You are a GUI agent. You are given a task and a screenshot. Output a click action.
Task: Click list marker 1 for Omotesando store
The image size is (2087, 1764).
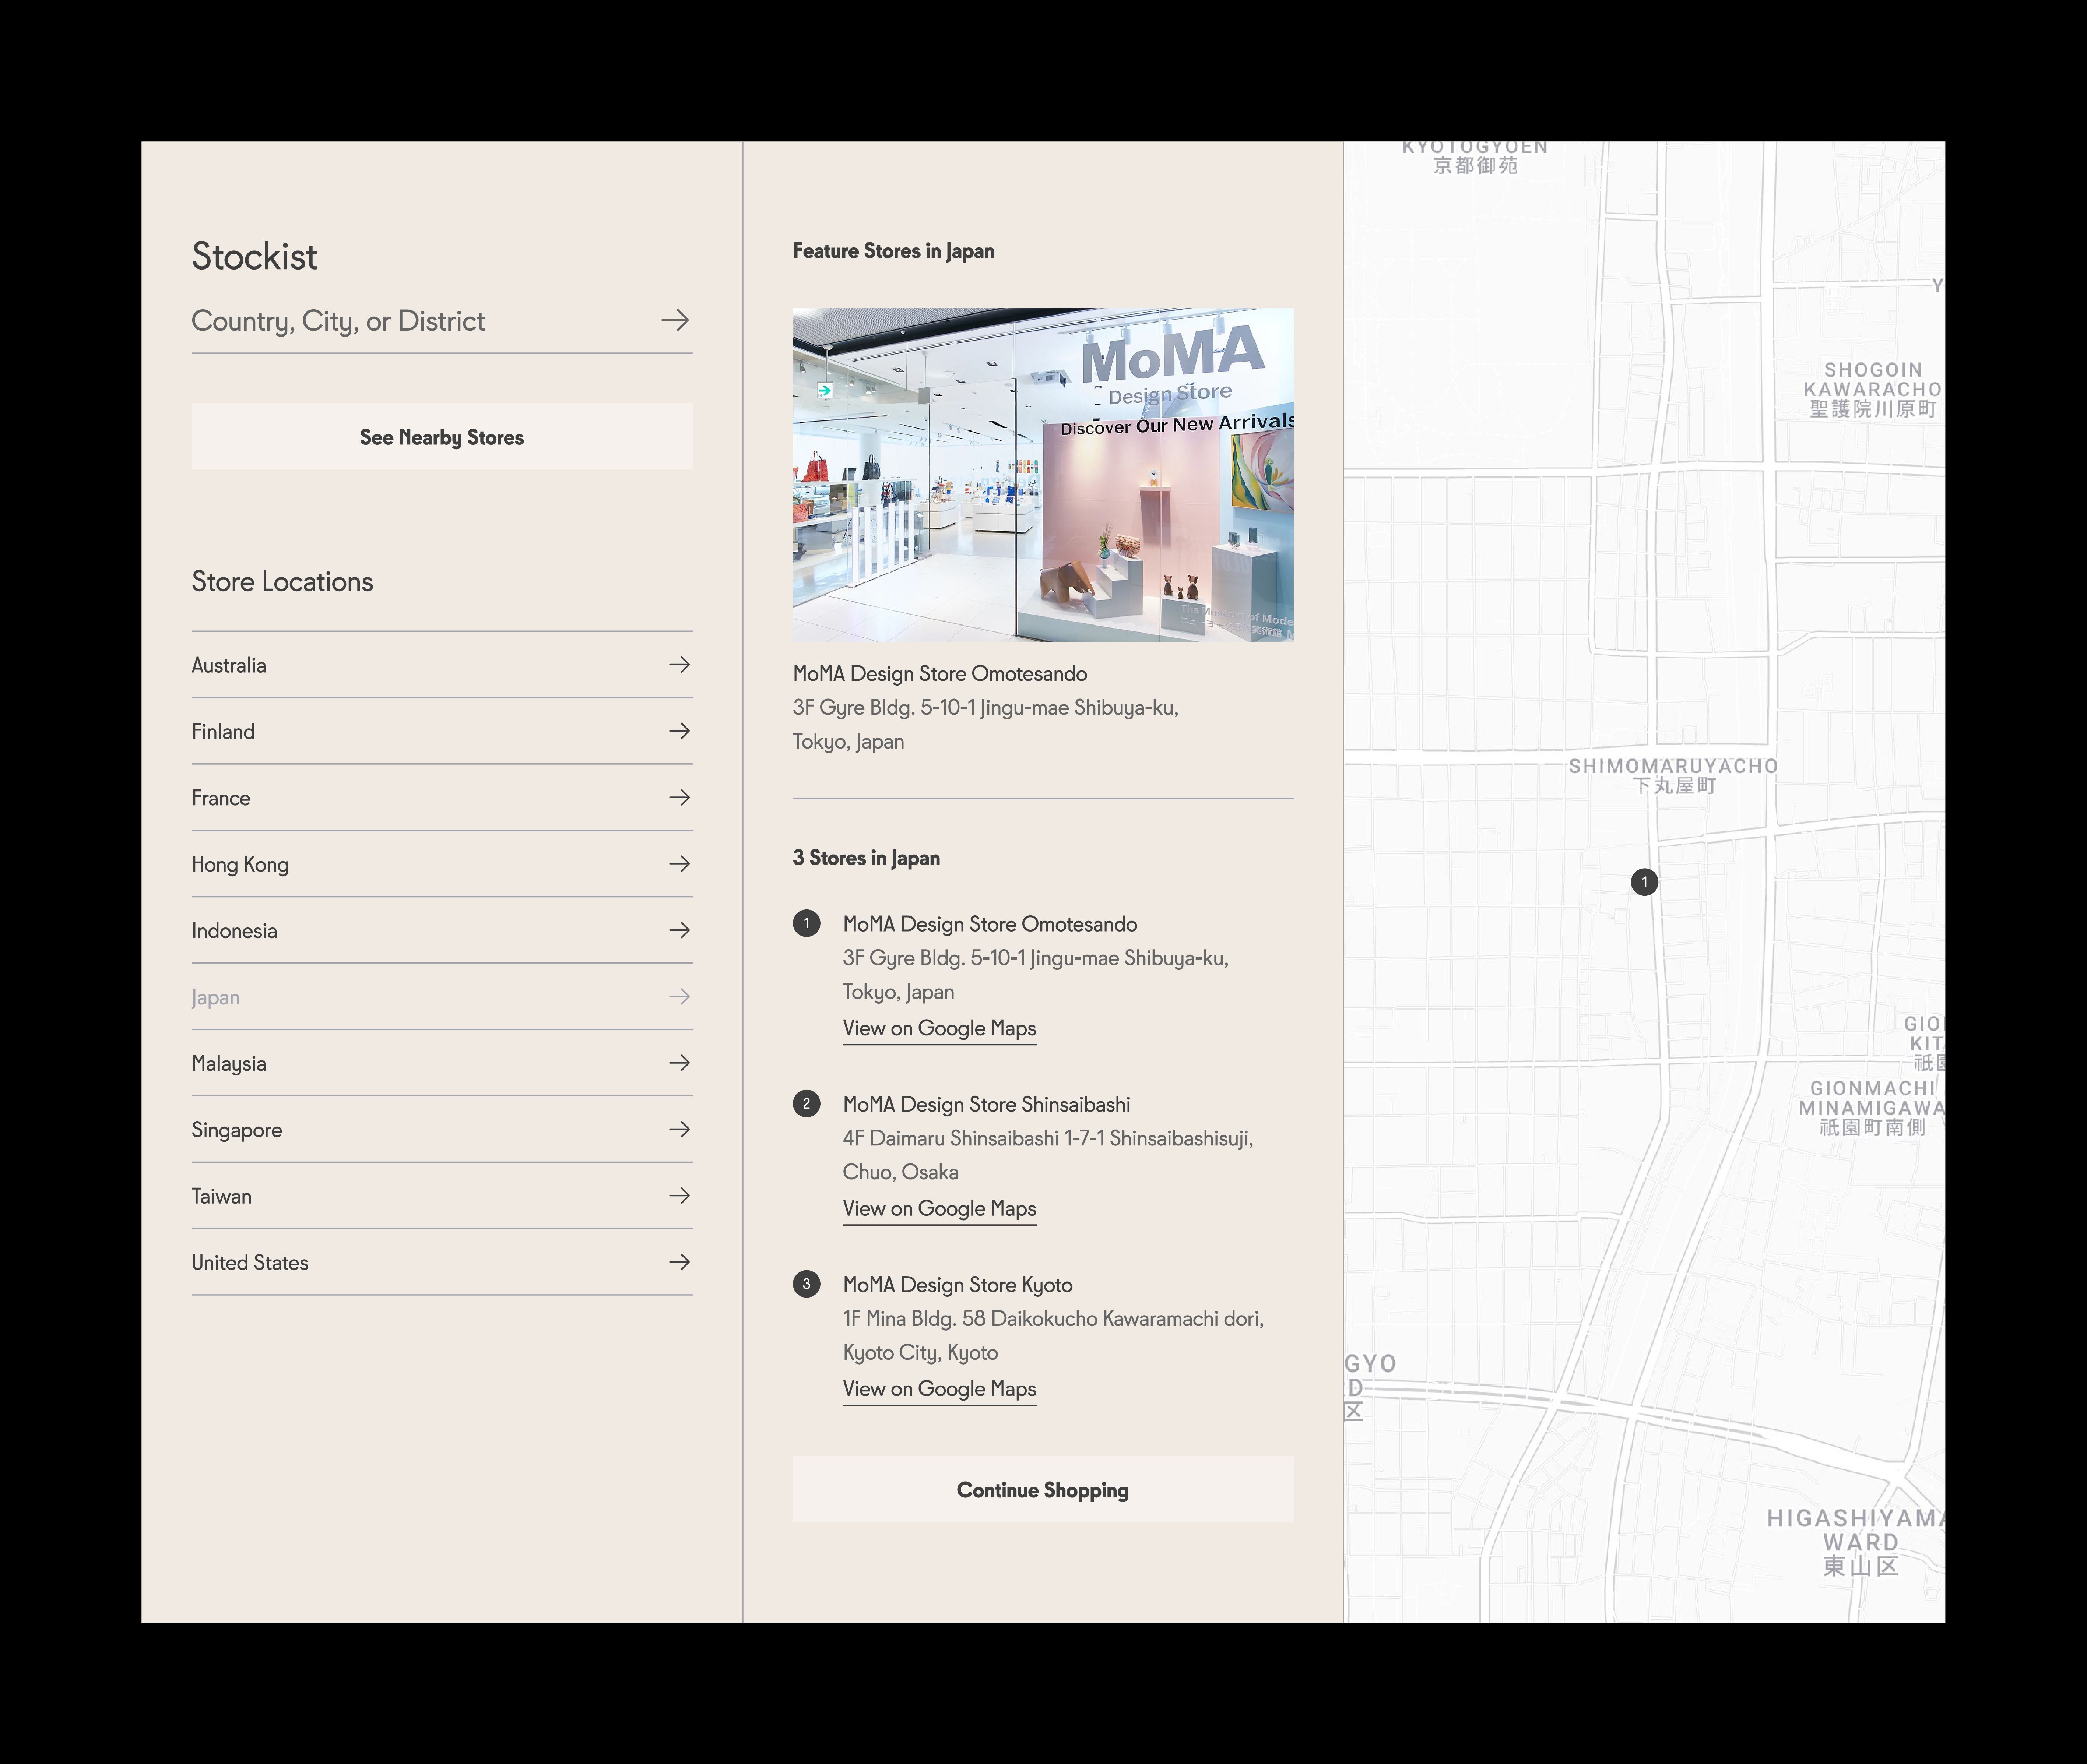pyautogui.click(x=806, y=923)
